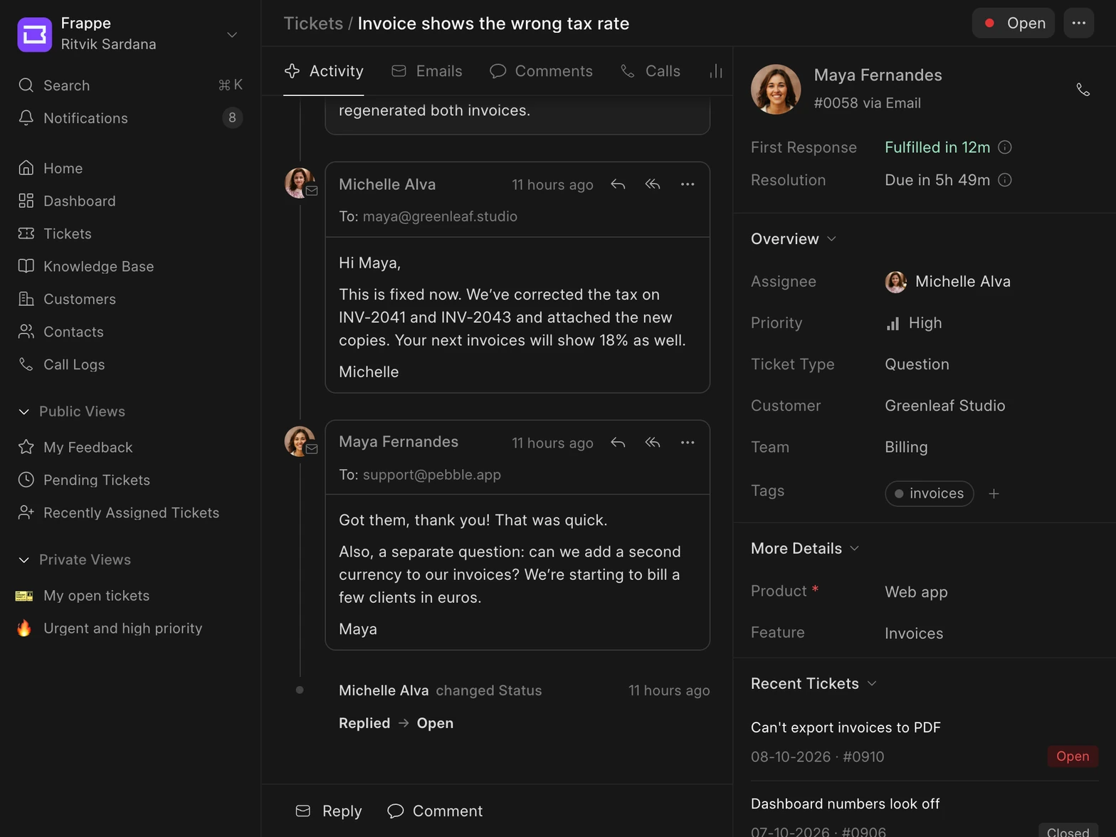This screenshot has height=837, width=1116.
Task: Open the workspace switcher chevron beside Frappe
Action: pos(232,34)
